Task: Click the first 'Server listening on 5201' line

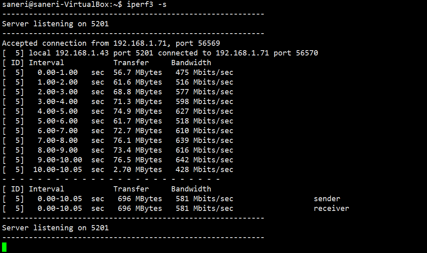Action: pyautogui.click(x=55, y=24)
